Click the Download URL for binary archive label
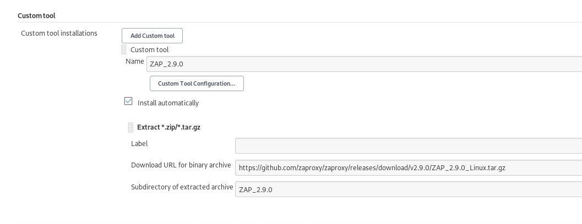Screen dimensions: 582x224 [181, 165]
